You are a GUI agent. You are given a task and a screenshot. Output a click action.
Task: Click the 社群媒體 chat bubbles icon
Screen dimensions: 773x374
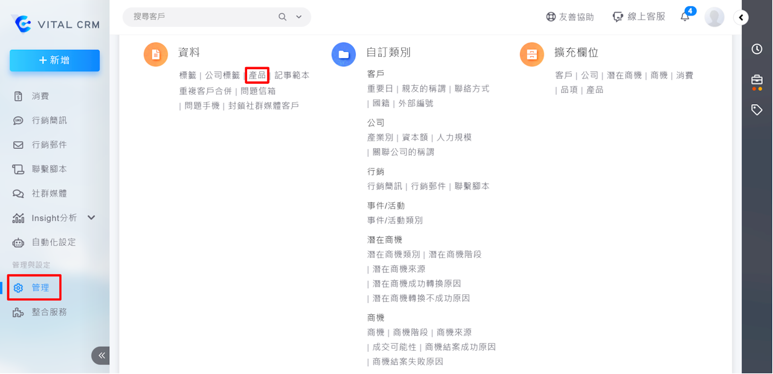click(x=18, y=194)
